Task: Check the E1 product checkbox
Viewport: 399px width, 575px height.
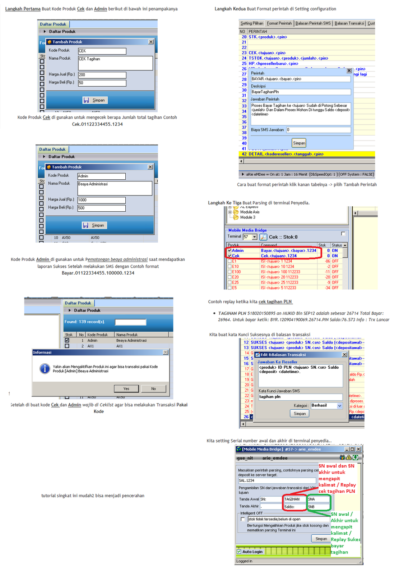Action: (229, 261)
